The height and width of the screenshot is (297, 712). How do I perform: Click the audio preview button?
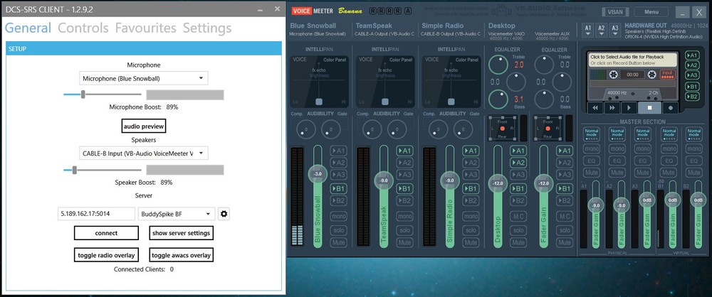144,126
